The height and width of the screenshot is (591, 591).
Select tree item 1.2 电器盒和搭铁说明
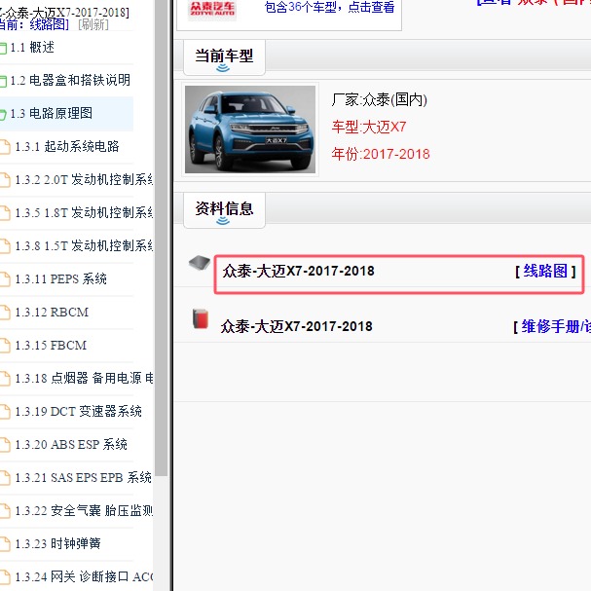pos(70,80)
